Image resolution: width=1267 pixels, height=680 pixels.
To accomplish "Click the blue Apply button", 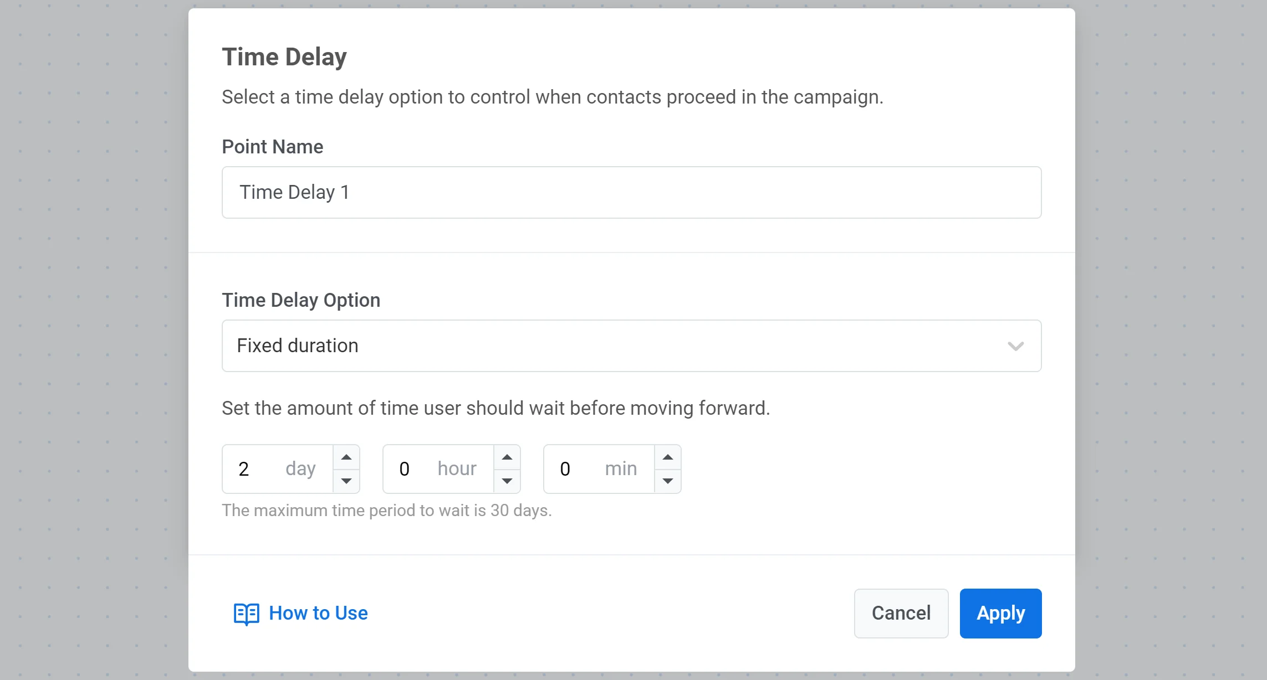I will click(1000, 614).
